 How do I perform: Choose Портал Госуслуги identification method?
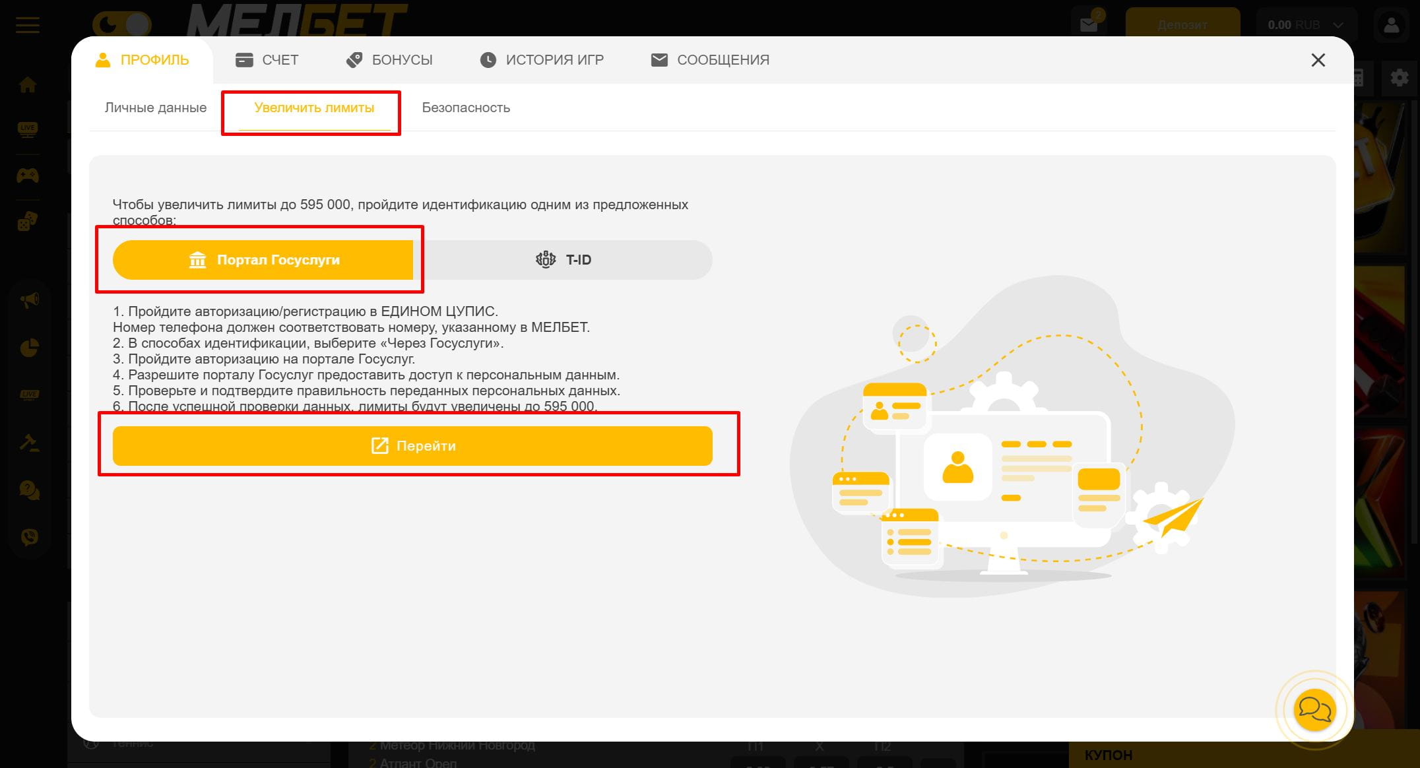coord(263,260)
